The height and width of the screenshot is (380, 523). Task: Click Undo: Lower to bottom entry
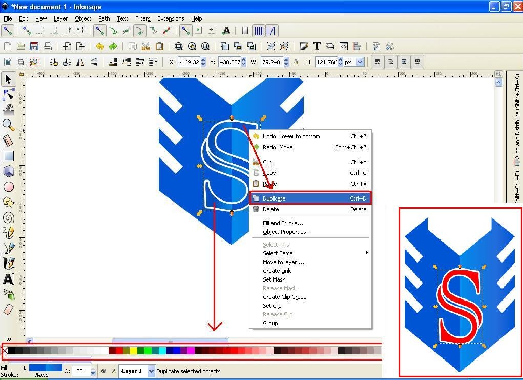(310, 136)
